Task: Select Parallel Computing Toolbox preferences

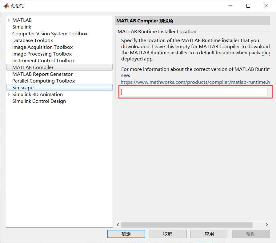Action: [x=43, y=81]
